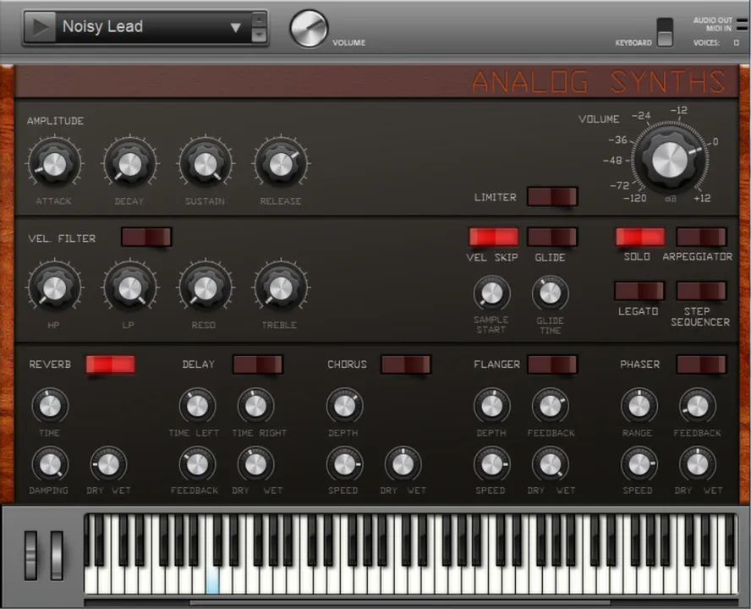Turn on the Flanger switch
This screenshot has height=609, width=751.
[x=552, y=365]
